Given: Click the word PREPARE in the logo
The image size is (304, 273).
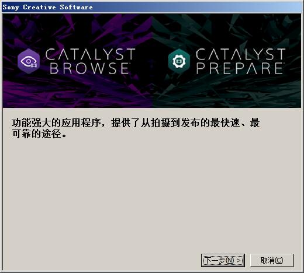Looking at the screenshot, I should point(240,68).
